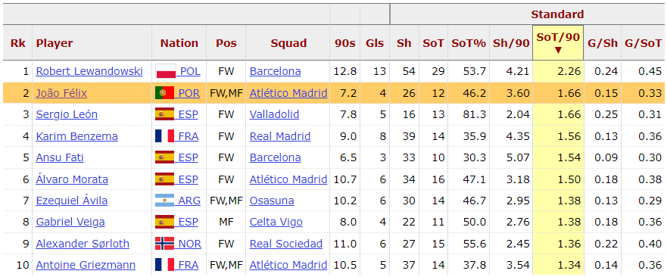Image resolution: width=667 pixels, height=277 pixels.
Task: Sort table by SoT/90 column header
Action: click(x=558, y=42)
